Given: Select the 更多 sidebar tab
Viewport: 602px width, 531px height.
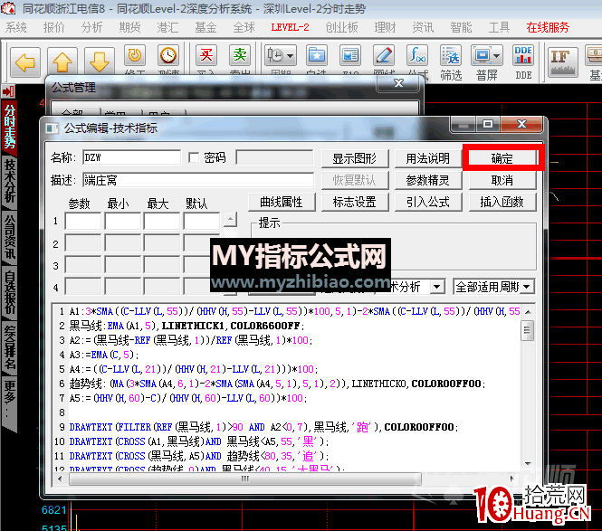Looking at the screenshot, I should [9, 401].
